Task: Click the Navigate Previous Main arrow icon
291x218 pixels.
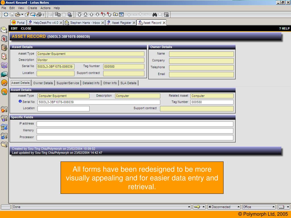Action: click(80, 14)
